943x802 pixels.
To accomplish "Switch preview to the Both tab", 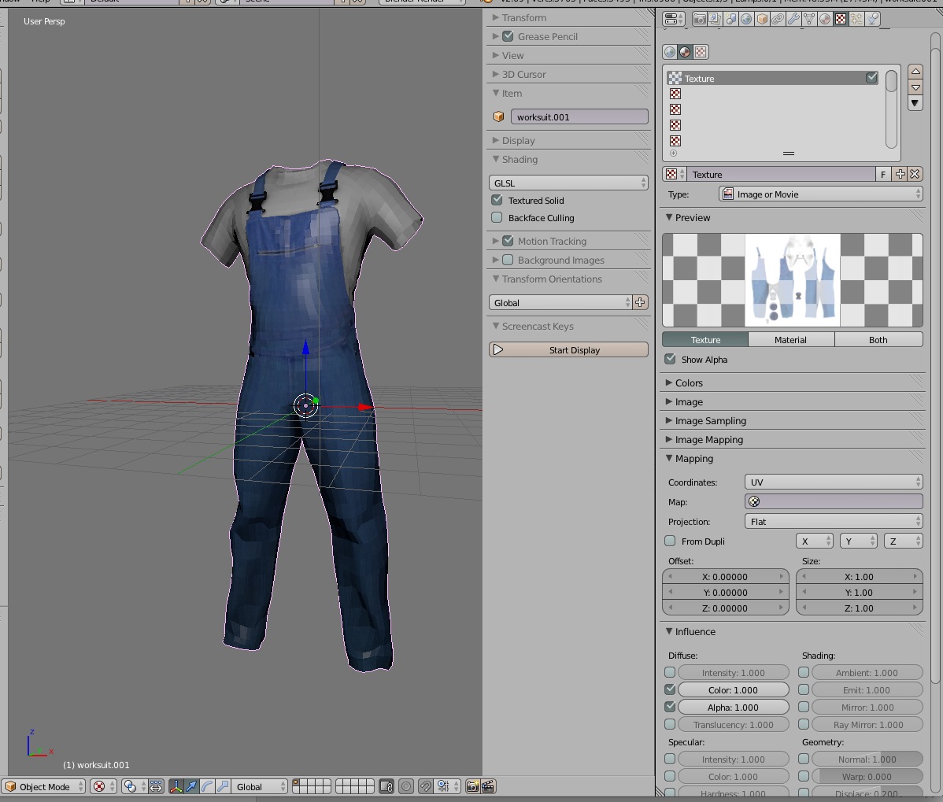I will [x=878, y=340].
